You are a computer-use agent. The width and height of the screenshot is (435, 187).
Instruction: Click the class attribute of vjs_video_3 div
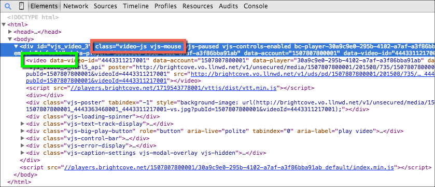[139, 46]
